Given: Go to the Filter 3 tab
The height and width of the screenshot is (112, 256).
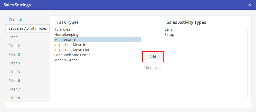Looking at the screenshot, I should 14,54.
